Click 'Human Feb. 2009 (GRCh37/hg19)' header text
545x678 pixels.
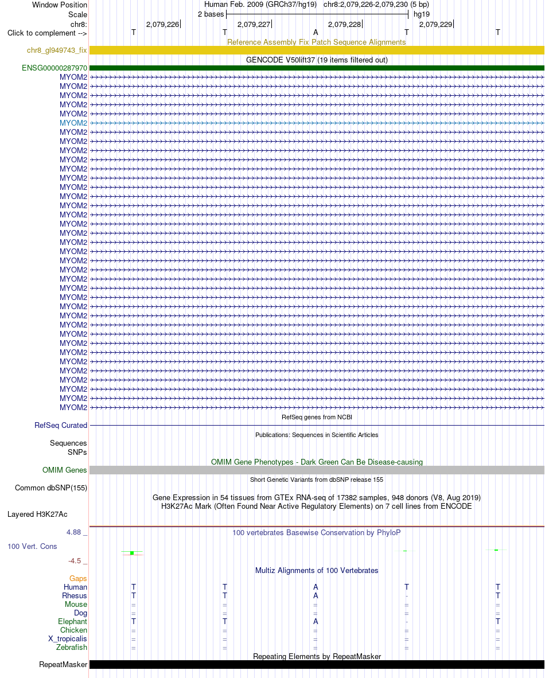coord(260,5)
